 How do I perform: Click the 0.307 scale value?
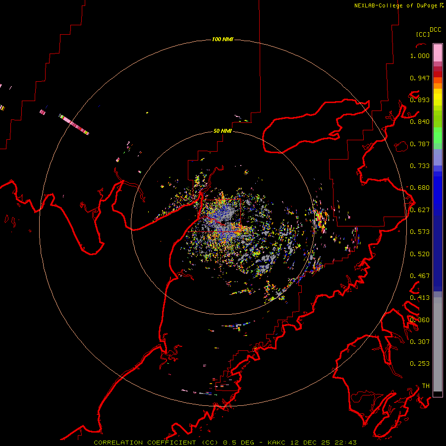(420, 341)
